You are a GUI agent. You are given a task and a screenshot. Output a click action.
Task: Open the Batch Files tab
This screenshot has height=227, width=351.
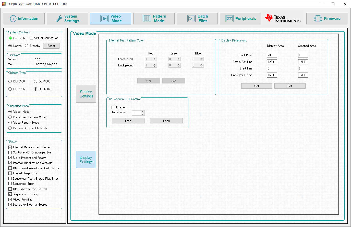pos(197,19)
